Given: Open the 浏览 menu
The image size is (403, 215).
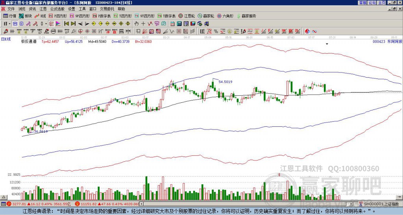Looking at the screenshot, I should 22,9.
